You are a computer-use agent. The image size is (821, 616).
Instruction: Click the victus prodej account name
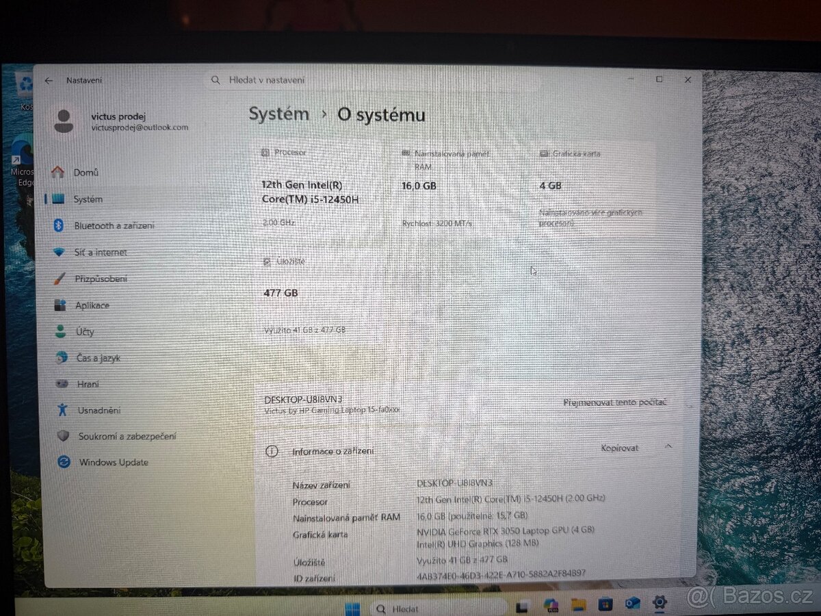(x=118, y=116)
